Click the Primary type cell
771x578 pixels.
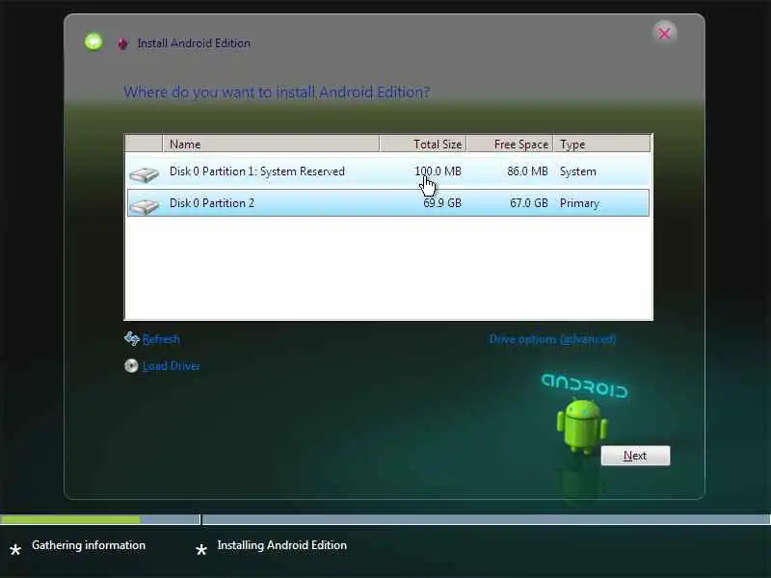[579, 203]
